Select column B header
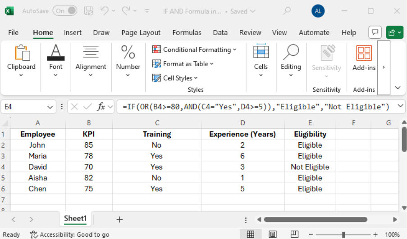 (x=89, y=123)
